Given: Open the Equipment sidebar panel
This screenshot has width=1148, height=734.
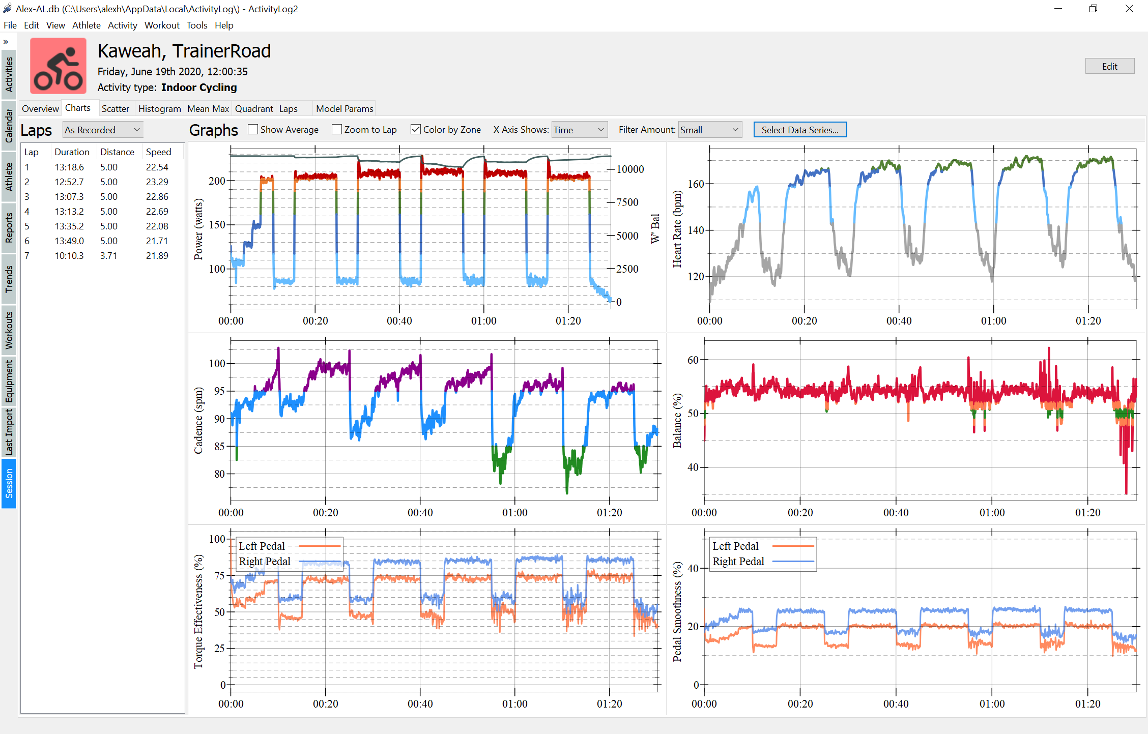Looking at the screenshot, I should point(9,381).
